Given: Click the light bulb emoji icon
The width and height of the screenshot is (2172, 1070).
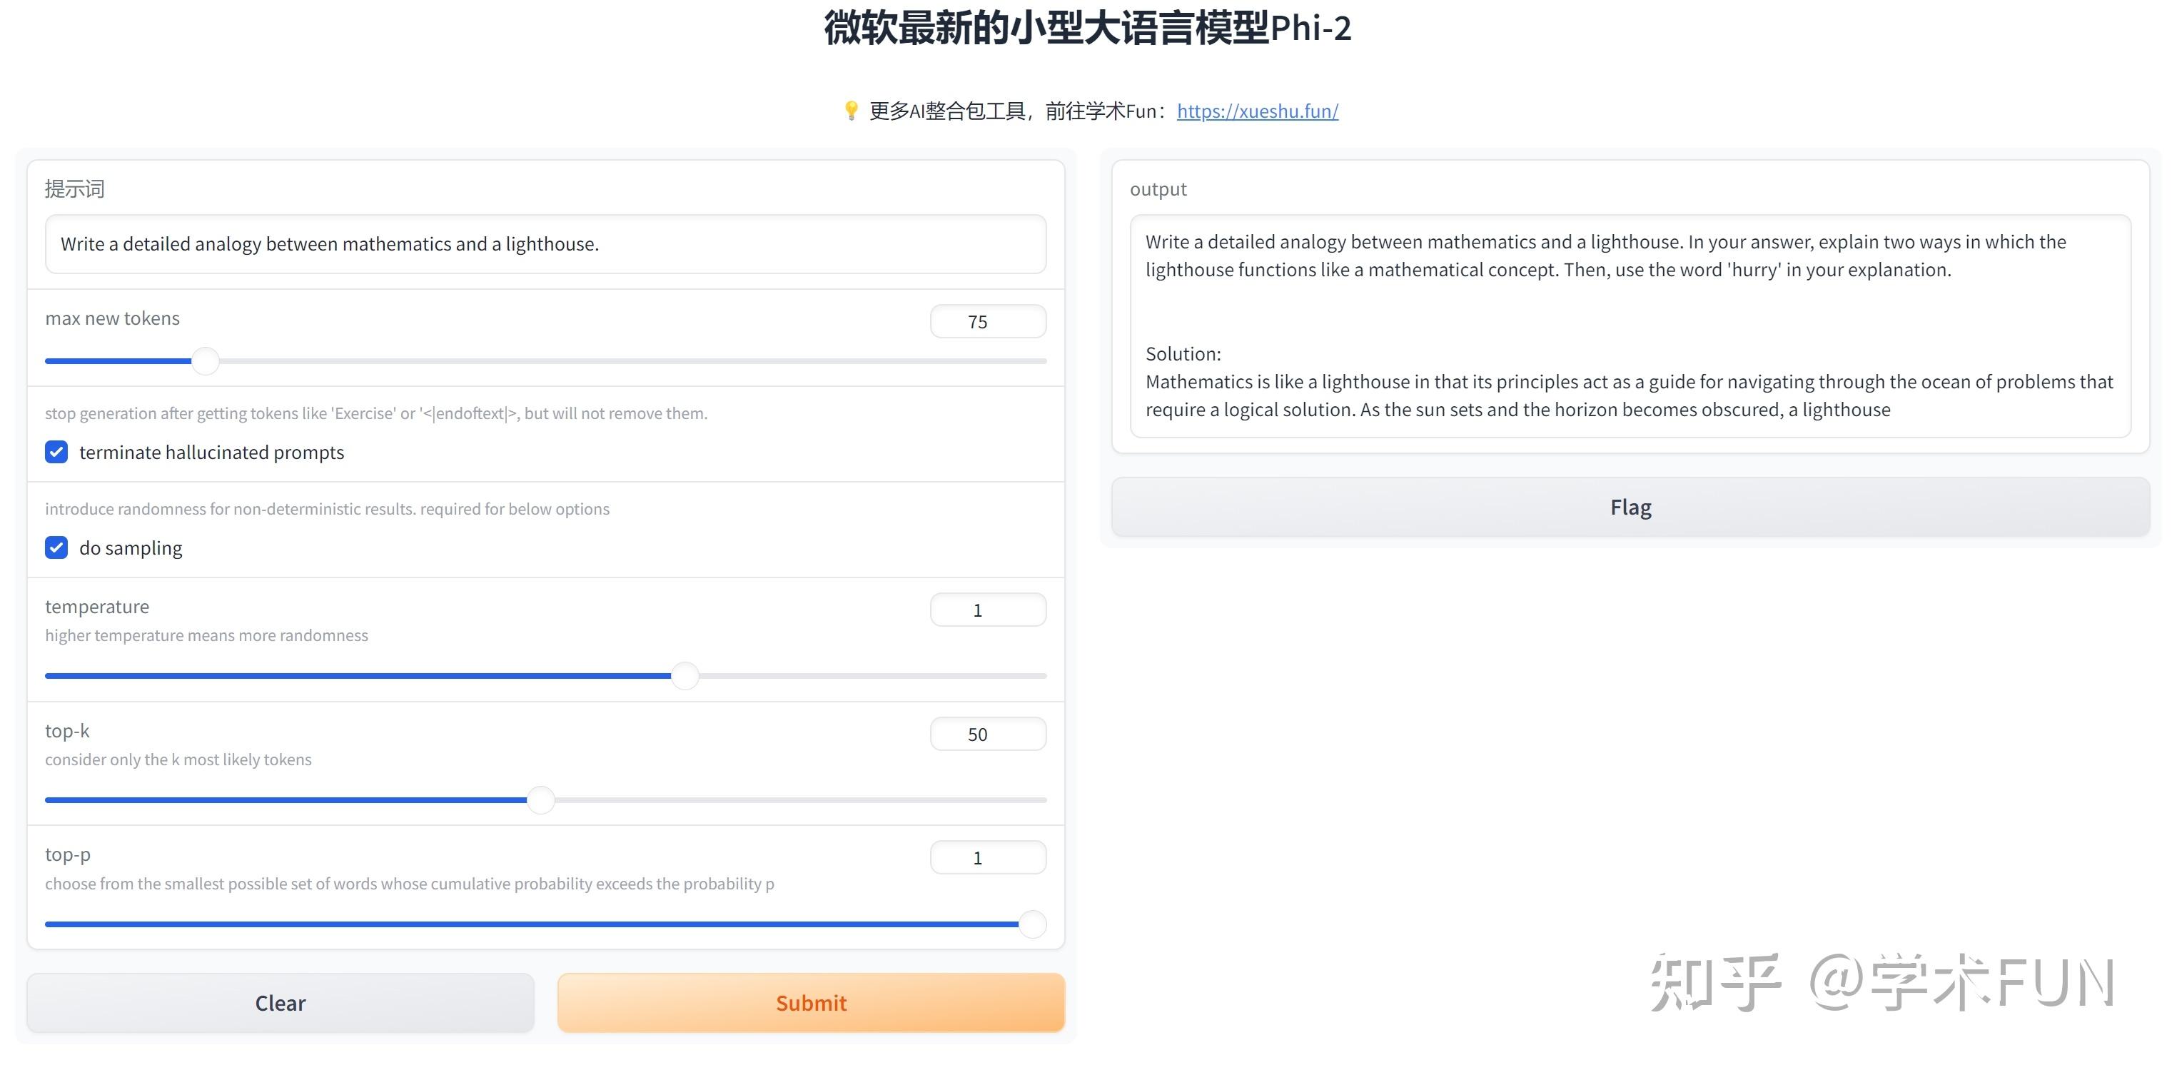Looking at the screenshot, I should pyautogui.click(x=851, y=111).
